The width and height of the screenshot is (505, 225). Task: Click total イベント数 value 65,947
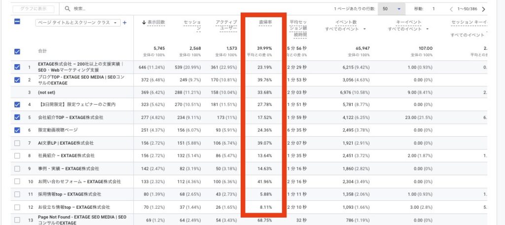tap(362, 48)
